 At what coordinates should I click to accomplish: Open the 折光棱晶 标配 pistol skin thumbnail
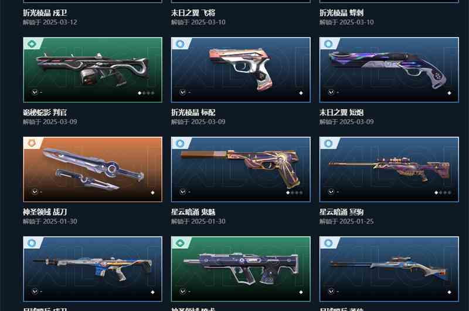241,70
